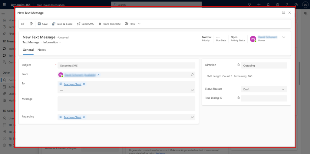Viewport: 310px width, 154px height.
Task: Save the text message record
Action: click(43, 24)
